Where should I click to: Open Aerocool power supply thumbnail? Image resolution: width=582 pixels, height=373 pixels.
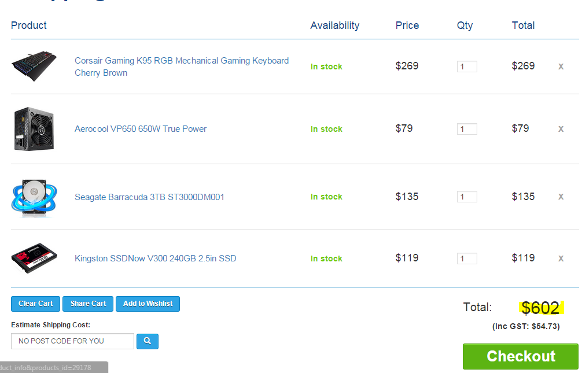34,129
